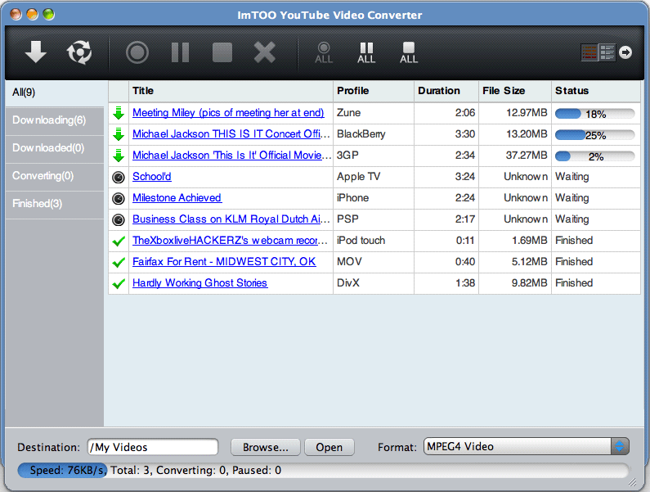
Task: Click the Browse... button
Action: click(x=265, y=447)
